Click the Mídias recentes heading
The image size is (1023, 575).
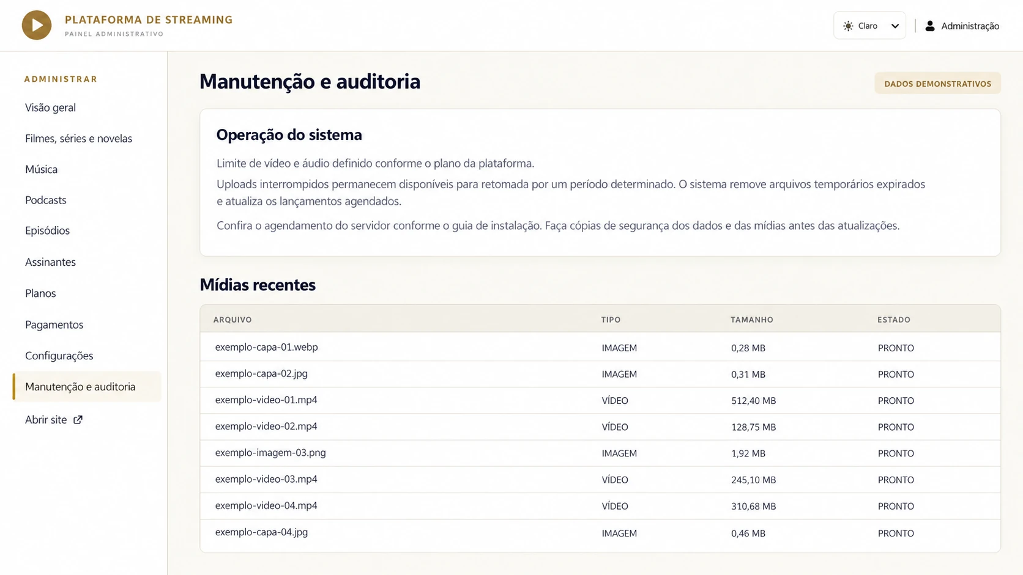click(x=258, y=285)
